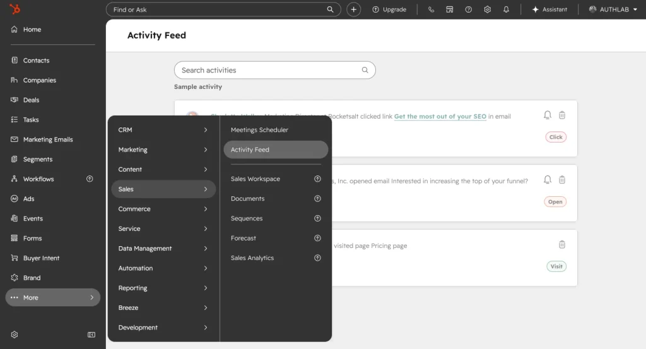This screenshot has width=646, height=349.
Task: Open the Assistant sparkle button
Action: tap(549, 9)
